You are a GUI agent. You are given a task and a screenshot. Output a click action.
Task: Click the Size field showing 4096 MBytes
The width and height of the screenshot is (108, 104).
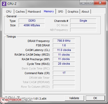32,25
